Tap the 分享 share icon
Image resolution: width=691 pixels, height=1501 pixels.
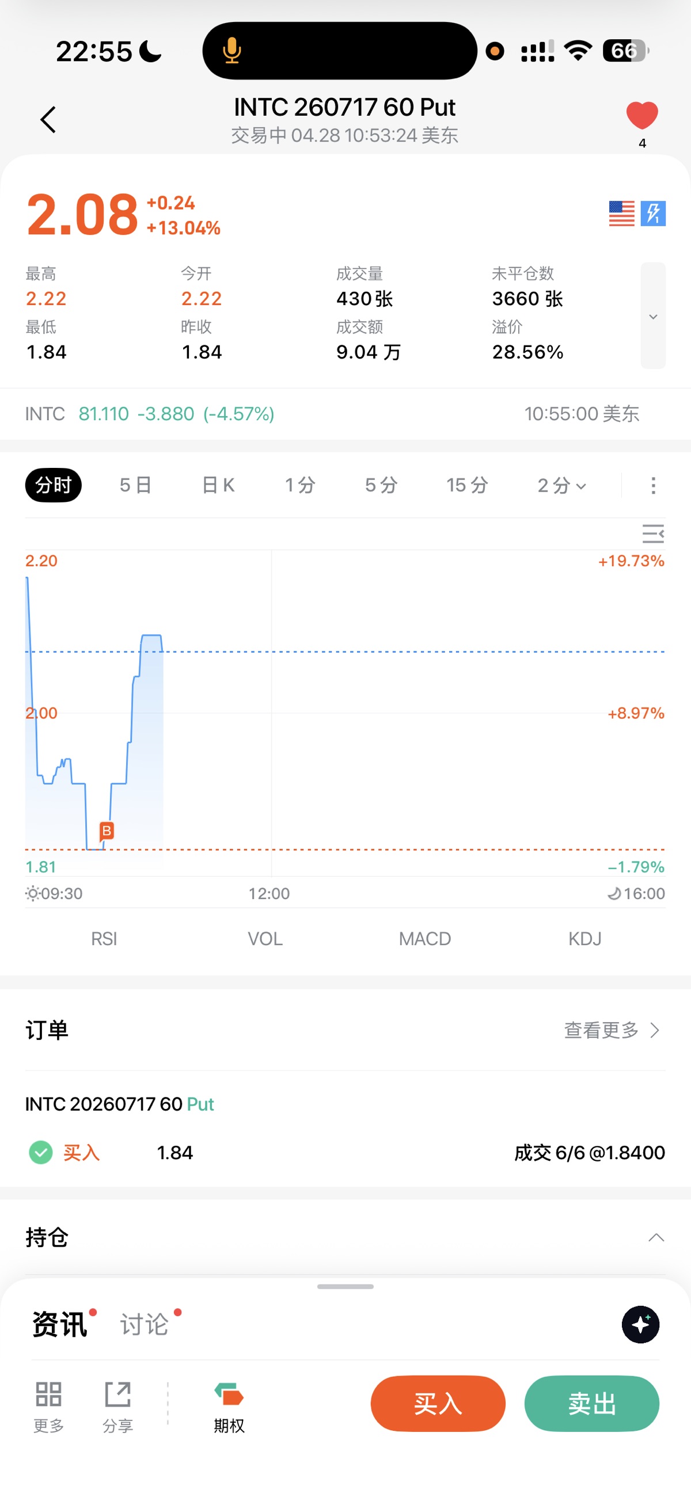click(x=118, y=1407)
